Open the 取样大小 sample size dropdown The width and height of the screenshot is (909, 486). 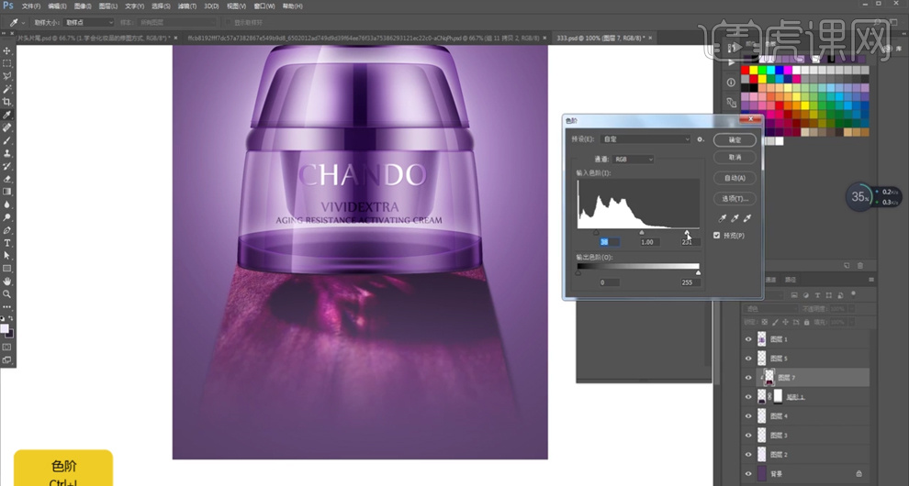[x=89, y=22]
